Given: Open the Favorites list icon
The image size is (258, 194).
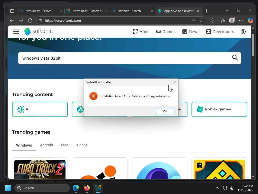Looking at the screenshot, I should pos(223,20).
